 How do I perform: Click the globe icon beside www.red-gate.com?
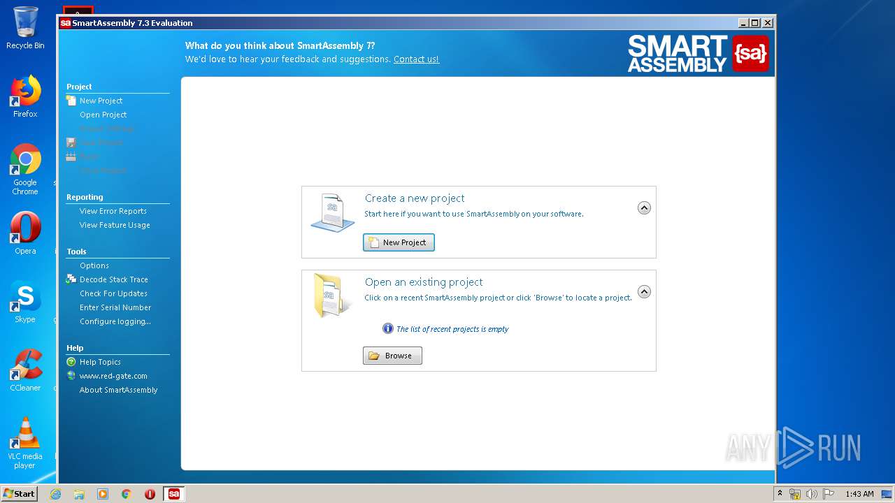(71, 376)
